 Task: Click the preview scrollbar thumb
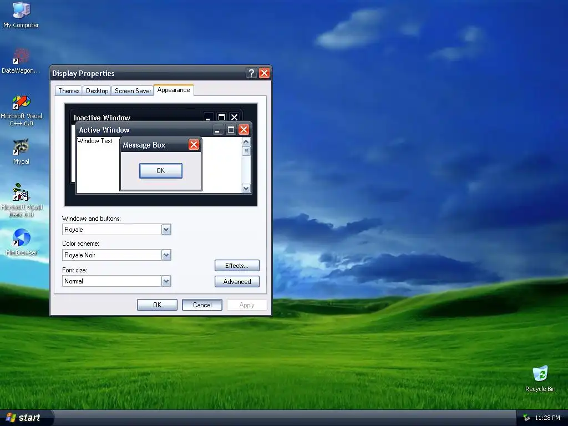coord(246,151)
